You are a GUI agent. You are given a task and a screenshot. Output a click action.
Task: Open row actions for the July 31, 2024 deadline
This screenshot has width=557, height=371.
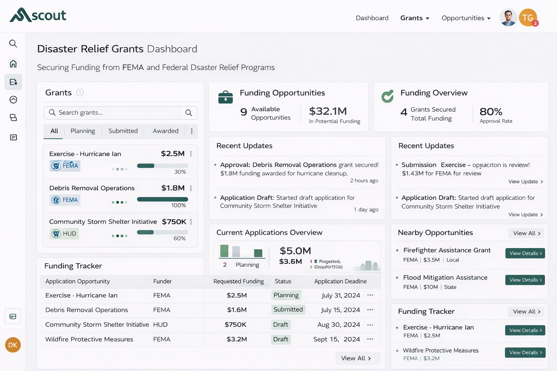click(370, 295)
